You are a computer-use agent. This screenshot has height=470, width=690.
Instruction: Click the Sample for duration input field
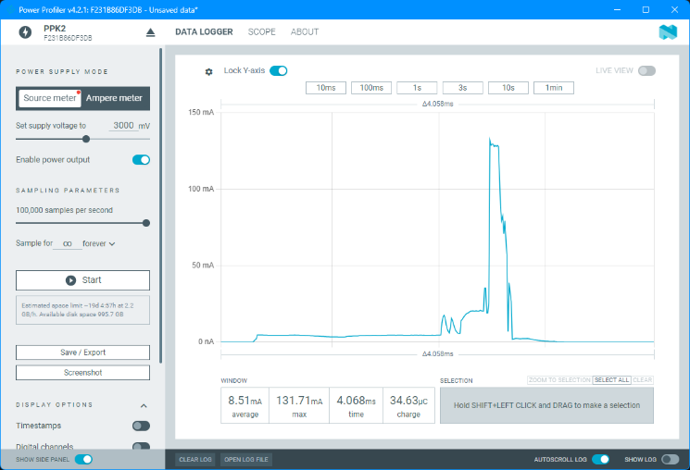68,243
